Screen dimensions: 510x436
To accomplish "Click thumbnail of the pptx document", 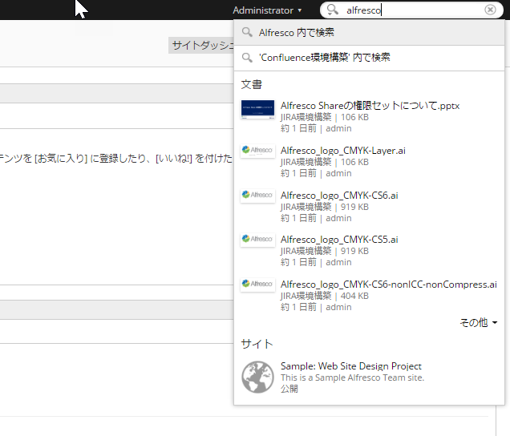I will pos(257,110).
